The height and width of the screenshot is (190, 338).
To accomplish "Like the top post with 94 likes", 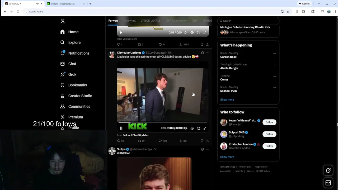I will click(x=162, y=44).
